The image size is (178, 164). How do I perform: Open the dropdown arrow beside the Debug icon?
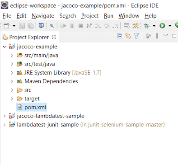pyautogui.click(x=154, y=26)
